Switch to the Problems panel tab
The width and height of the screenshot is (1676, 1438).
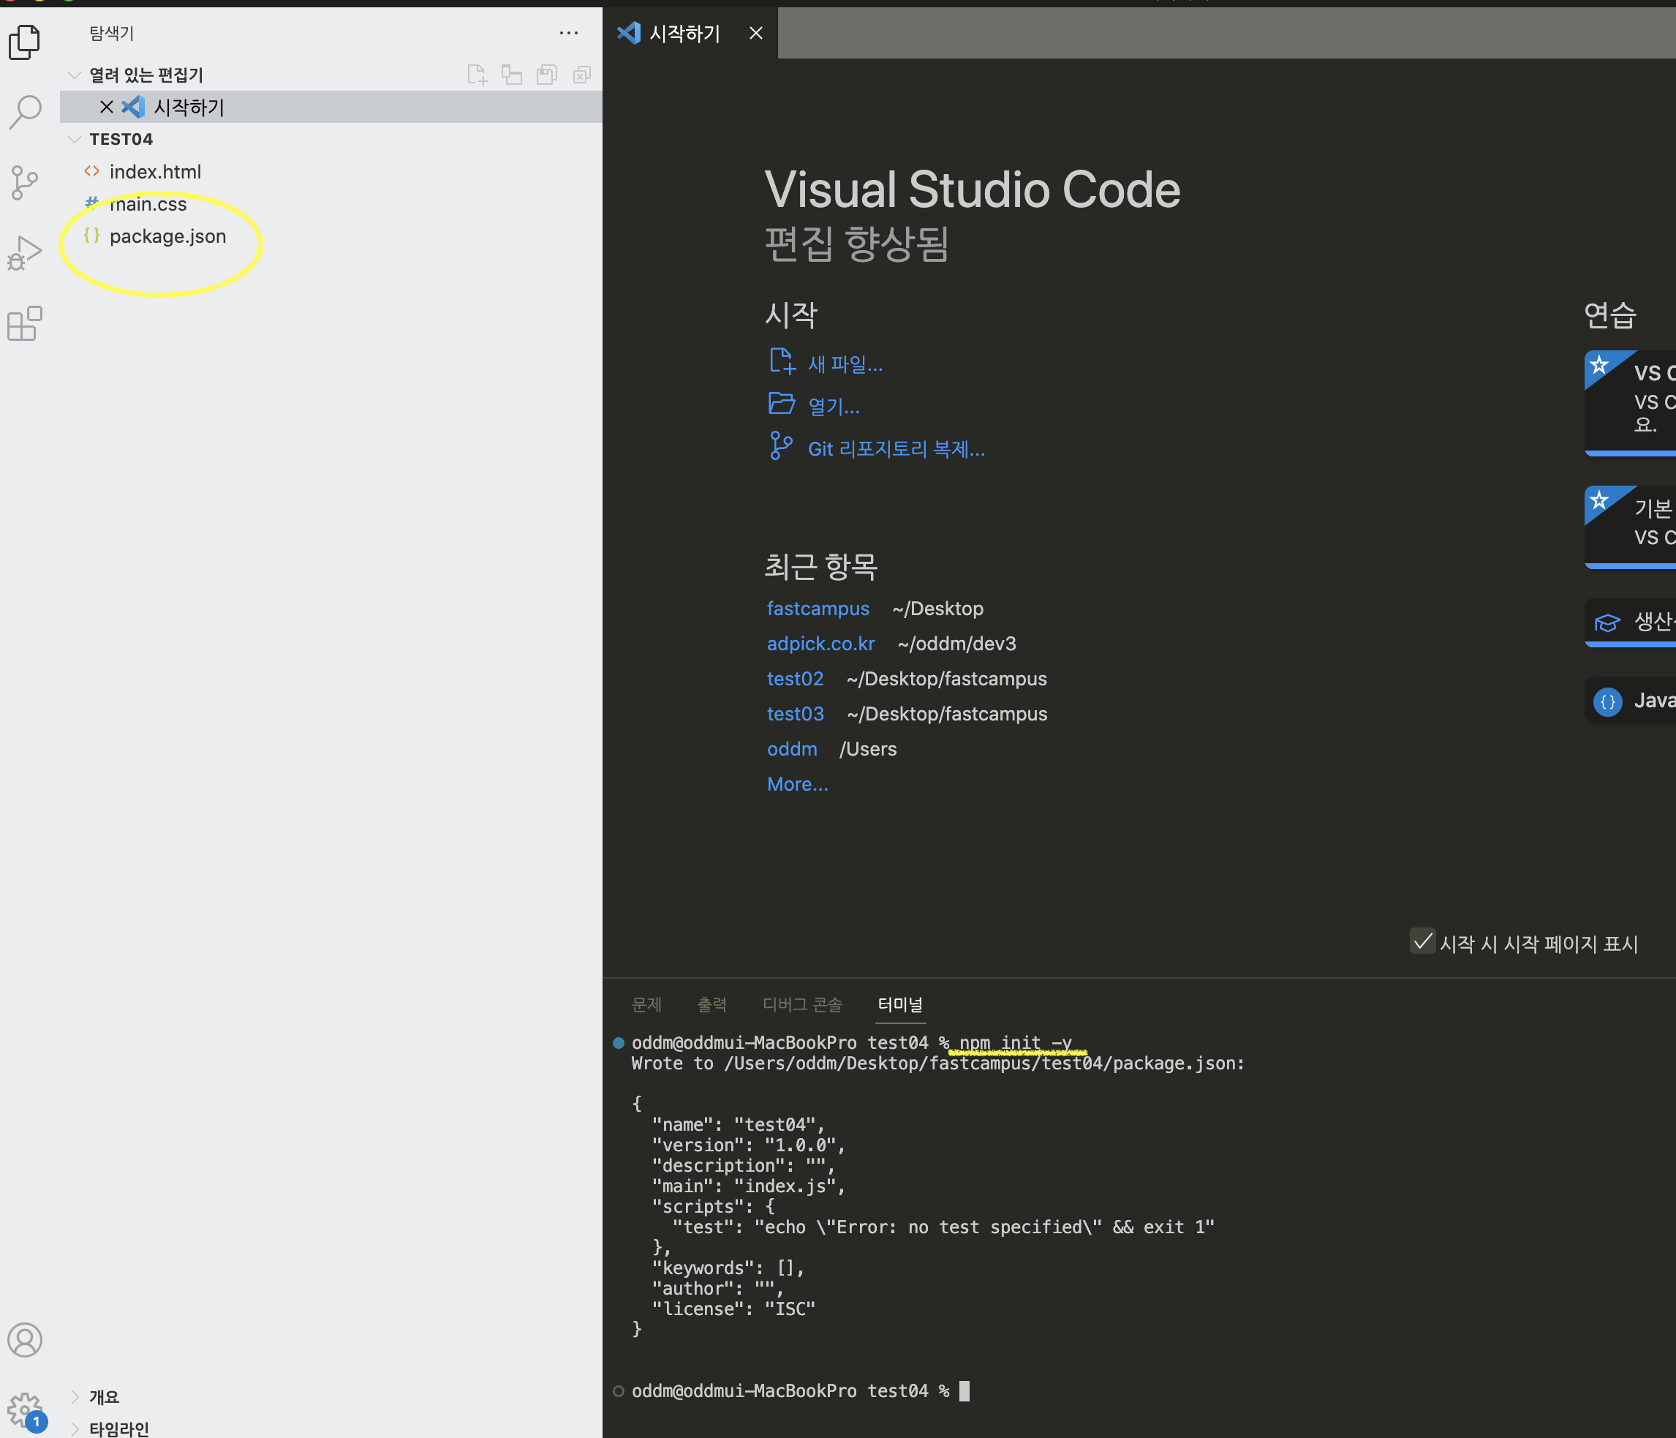(x=646, y=1004)
